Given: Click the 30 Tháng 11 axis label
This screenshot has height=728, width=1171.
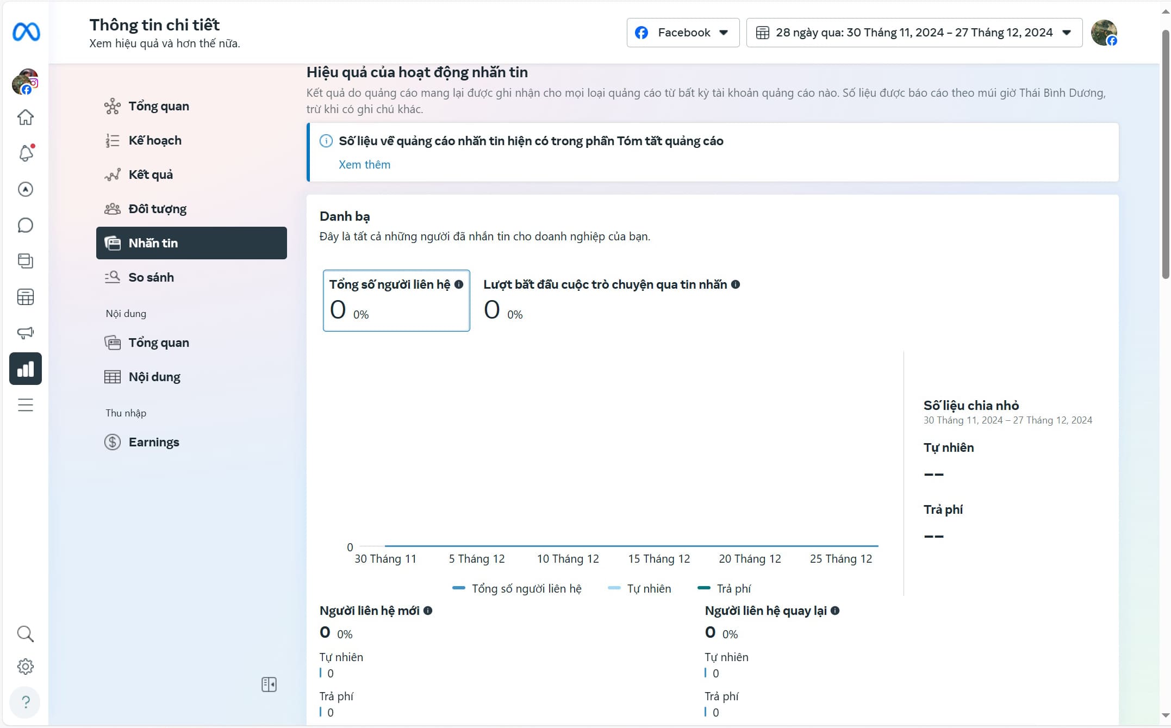Looking at the screenshot, I should pyautogui.click(x=385, y=559).
